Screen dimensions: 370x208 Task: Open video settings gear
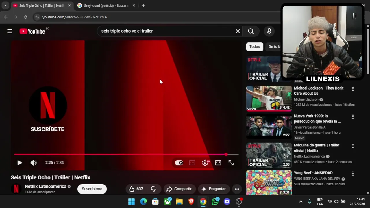tap(205, 163)
